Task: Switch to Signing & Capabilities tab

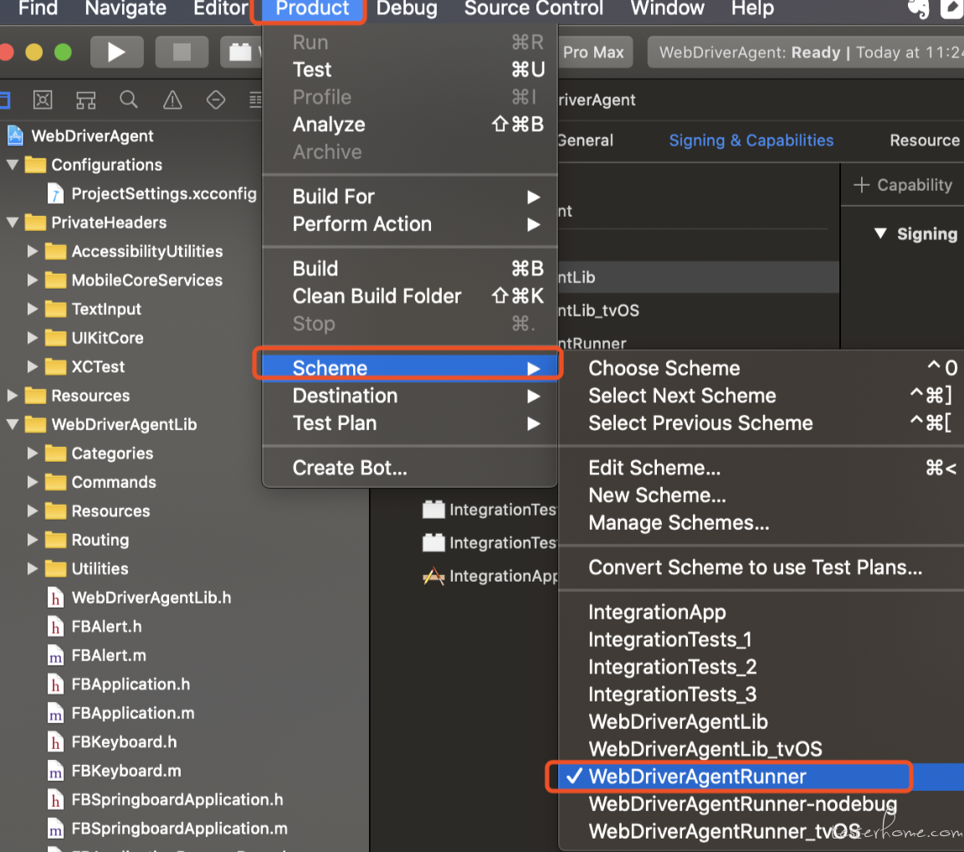Action: coord(751,140)
